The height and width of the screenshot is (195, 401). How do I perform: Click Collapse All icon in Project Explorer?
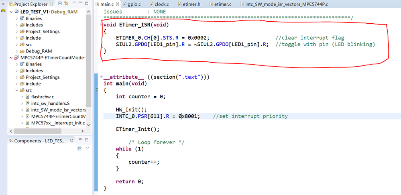[59, 4]
